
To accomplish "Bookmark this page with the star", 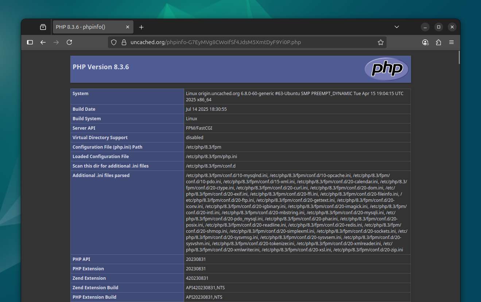I will (x=381, y=42).
